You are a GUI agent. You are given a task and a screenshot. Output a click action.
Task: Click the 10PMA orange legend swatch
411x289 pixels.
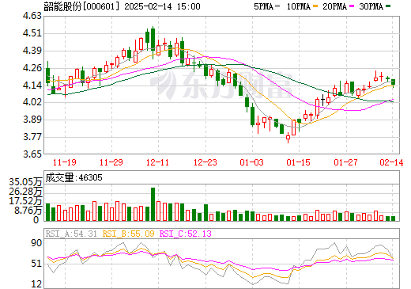click(314, 6)
